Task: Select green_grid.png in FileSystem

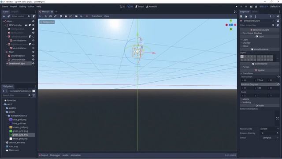Action: click(x=20, y=131)
